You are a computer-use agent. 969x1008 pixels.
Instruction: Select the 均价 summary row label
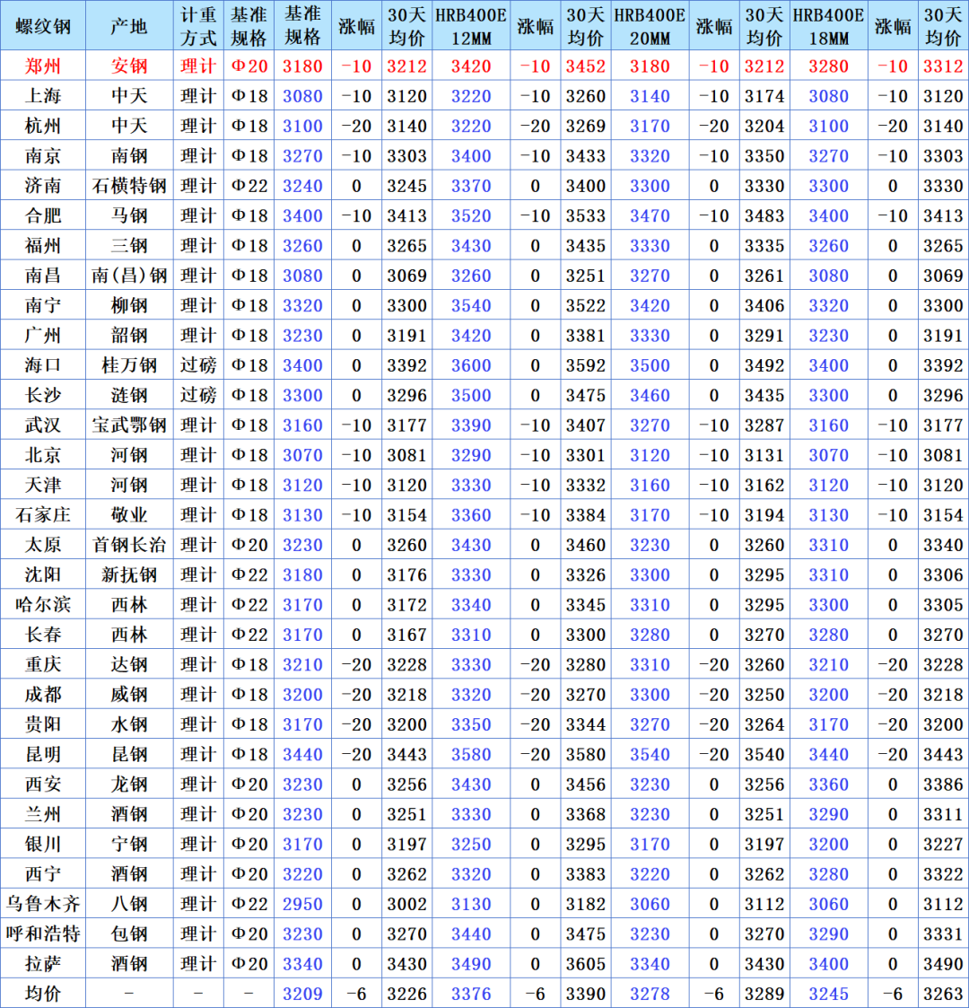tap(43, 994)
